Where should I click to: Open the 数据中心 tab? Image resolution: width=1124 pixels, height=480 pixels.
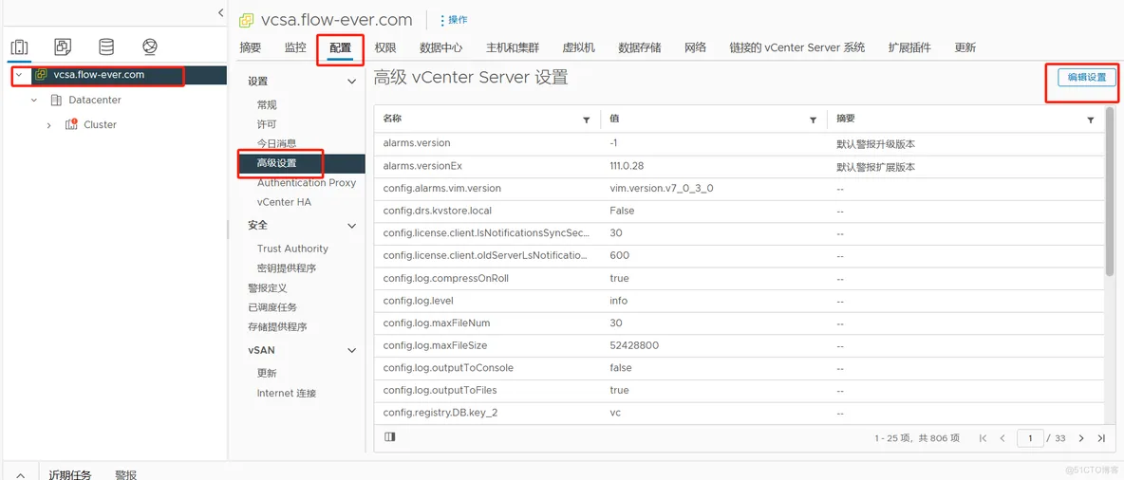pos(440,48)
